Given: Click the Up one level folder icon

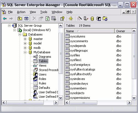Looking at the screenshot, I should 20,19.
